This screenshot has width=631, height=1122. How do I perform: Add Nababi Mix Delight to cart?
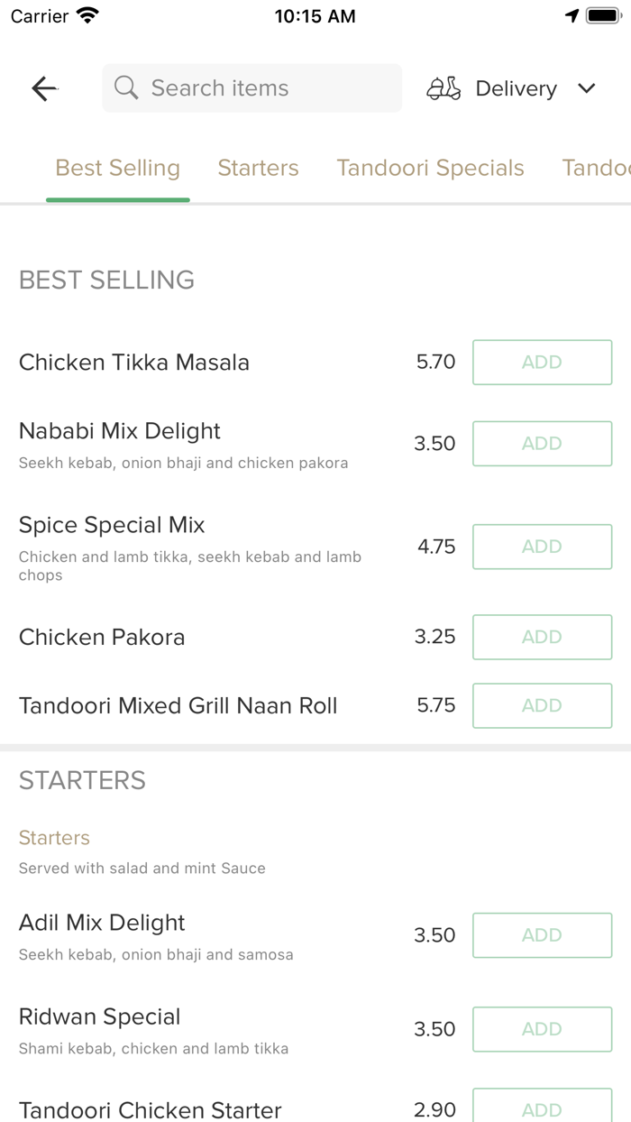point(542,443)
